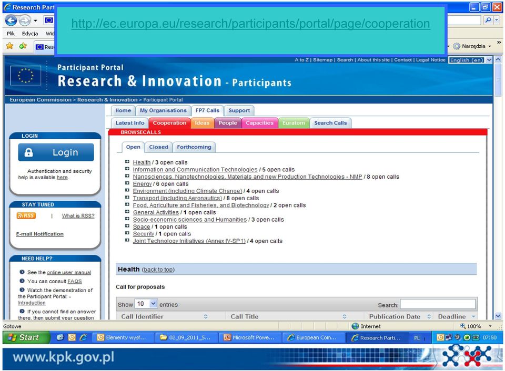Screen dimensions: 505x371
Task: Click the PL language indicator
Action: click(x=417, y=338)
